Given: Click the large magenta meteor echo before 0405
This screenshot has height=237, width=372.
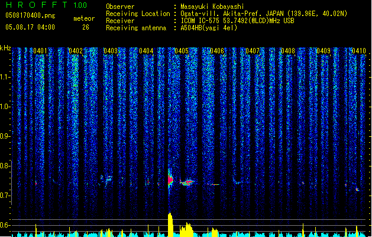Looking at the screenshot, I should click(x=170, y=180).
